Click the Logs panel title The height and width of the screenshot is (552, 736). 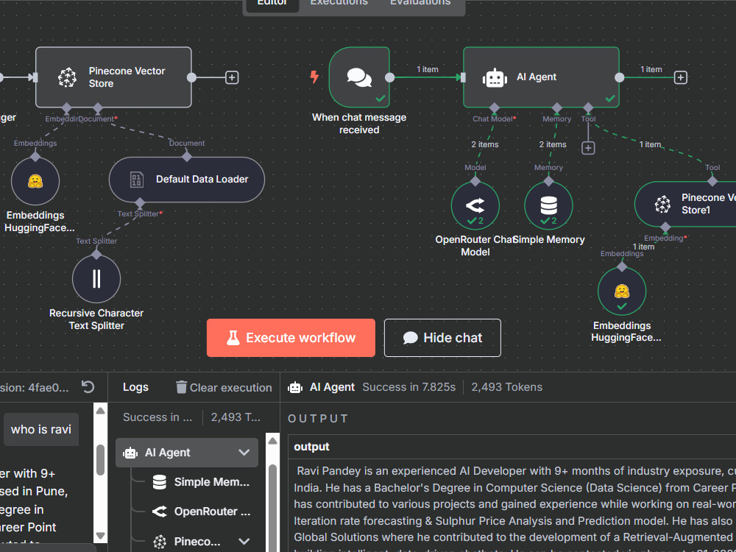[135, 387]
